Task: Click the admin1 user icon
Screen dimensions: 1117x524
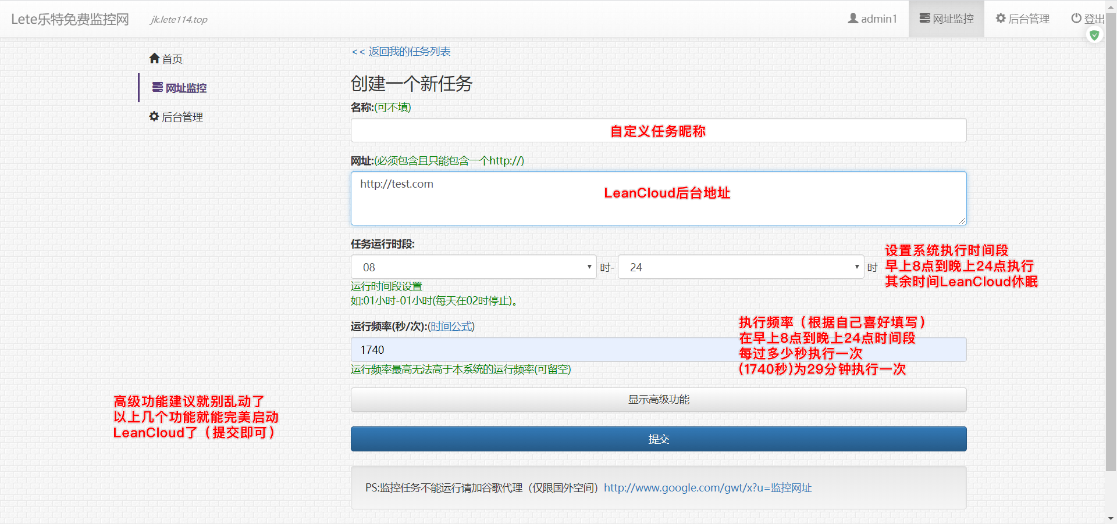Action: click(853, 19)
